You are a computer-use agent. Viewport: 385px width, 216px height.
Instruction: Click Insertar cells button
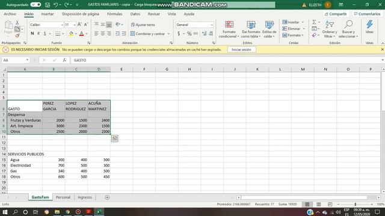point(291,22)
